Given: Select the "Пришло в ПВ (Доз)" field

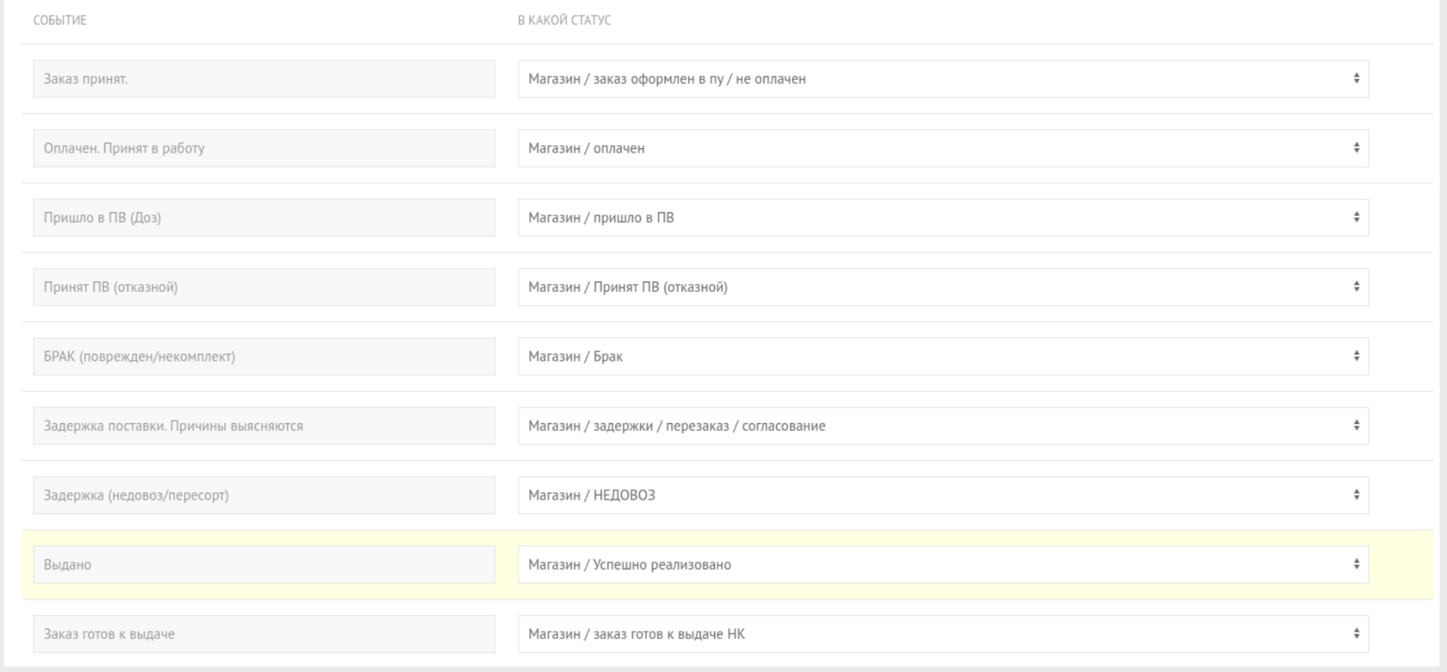Looking at the screenshot, I should click(263, 217).
